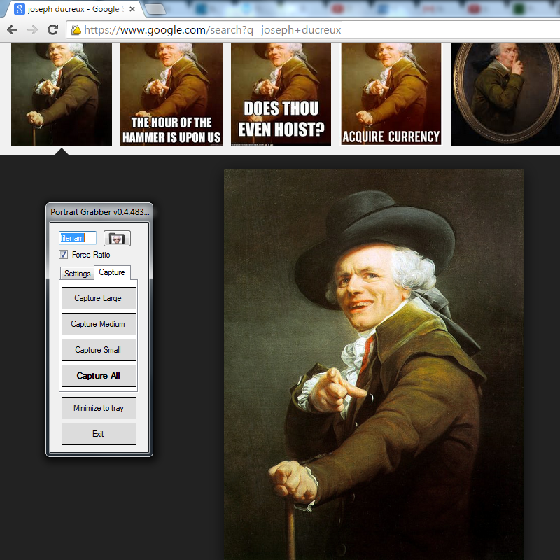Select the first plain Ducreux thumbnail
Image resolution: width=560 pixels, height=560 pixels.
[x=62, y=94]
